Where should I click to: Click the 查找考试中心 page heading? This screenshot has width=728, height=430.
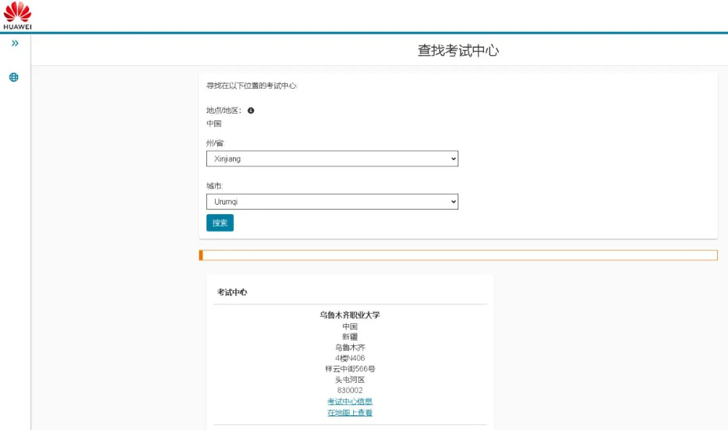click(458, 50)
